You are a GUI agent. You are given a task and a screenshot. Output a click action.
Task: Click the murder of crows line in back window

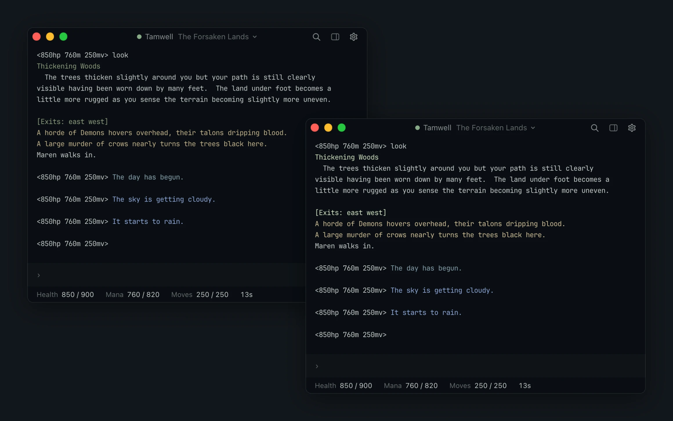coord(152,144)
